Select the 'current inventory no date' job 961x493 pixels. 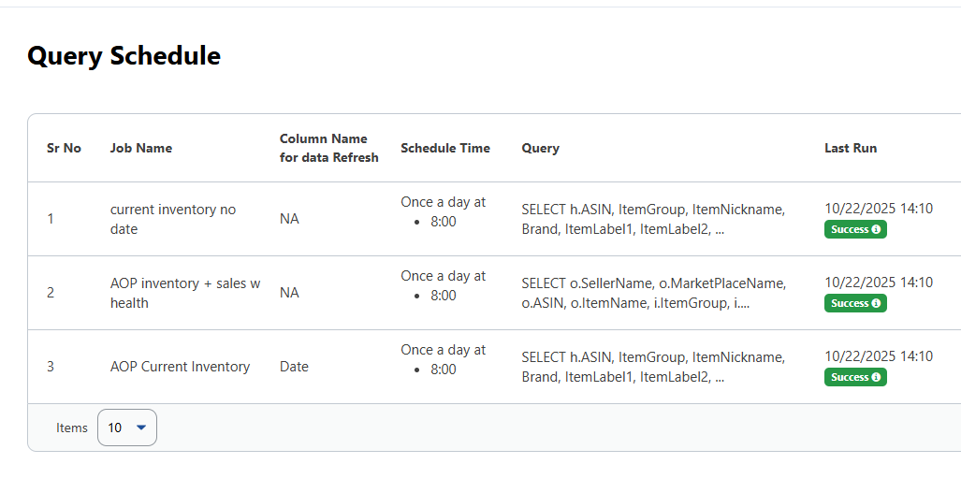point(173,219)
